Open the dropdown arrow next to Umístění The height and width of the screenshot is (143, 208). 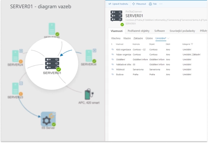pyautogui.click(x=169, y=38)
